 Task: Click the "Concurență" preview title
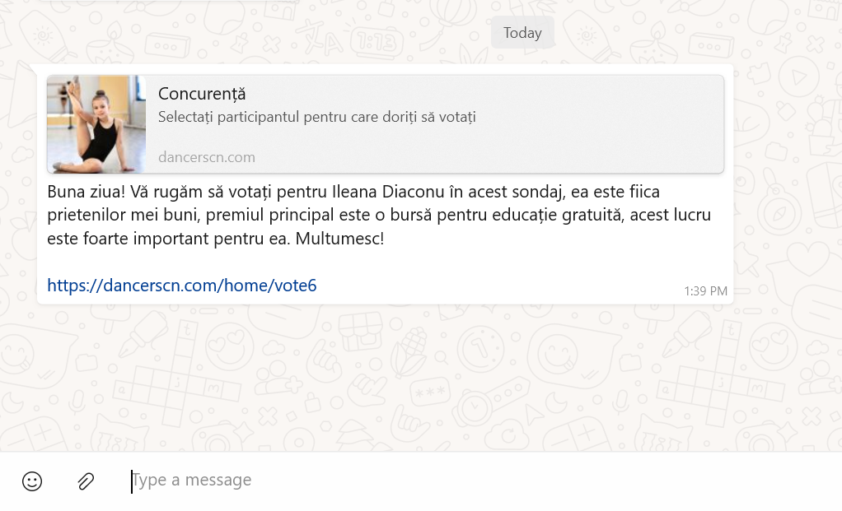(x=202, y=94)
